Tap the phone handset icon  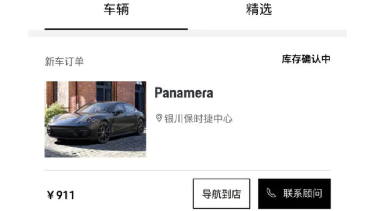coord(271,193)
